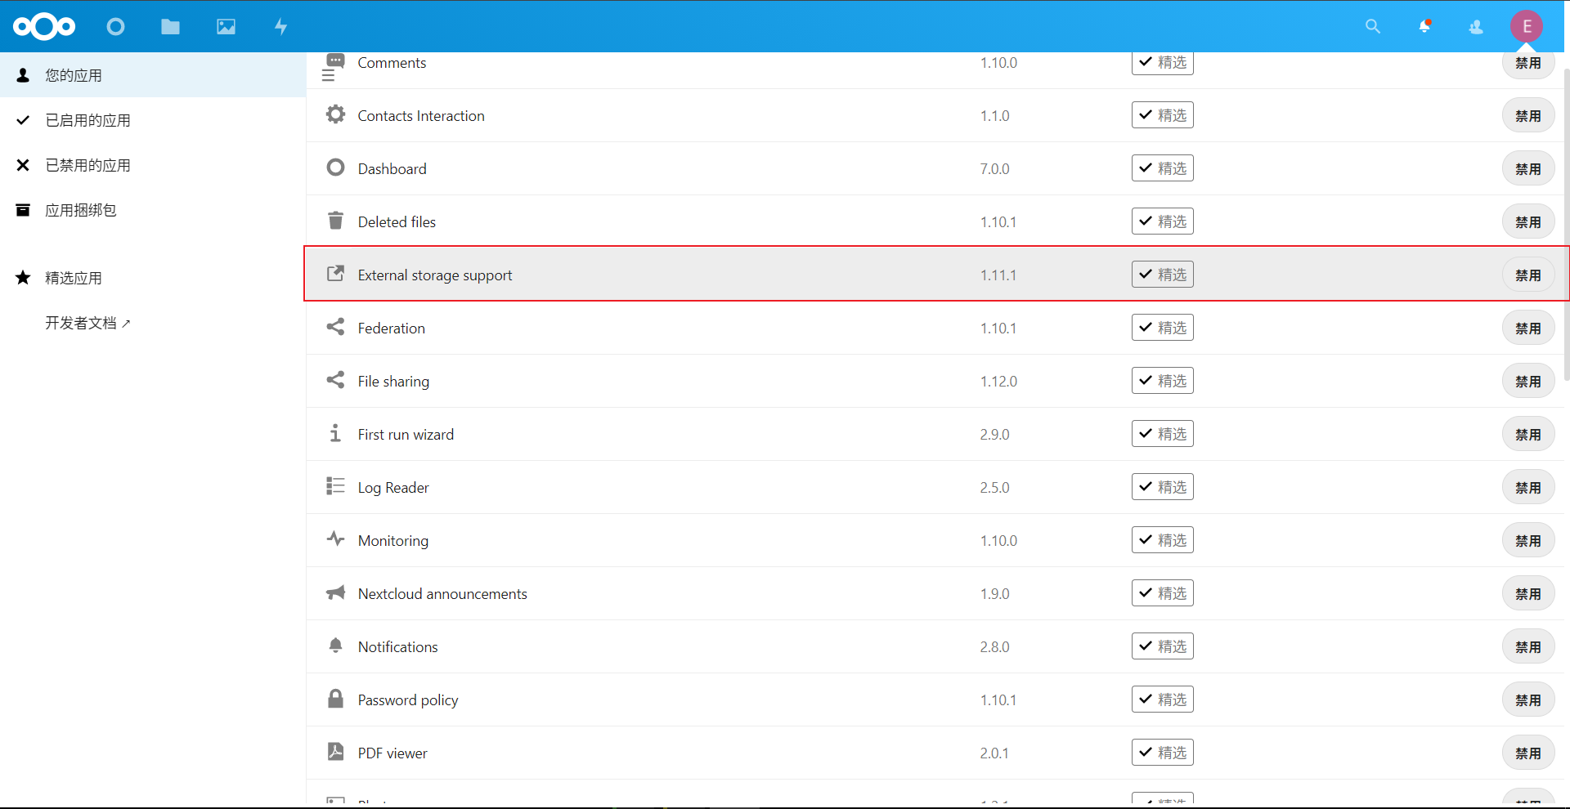Select the Federation app name
This screenshot has width=1570, height=809.
[x=391, y=329]
